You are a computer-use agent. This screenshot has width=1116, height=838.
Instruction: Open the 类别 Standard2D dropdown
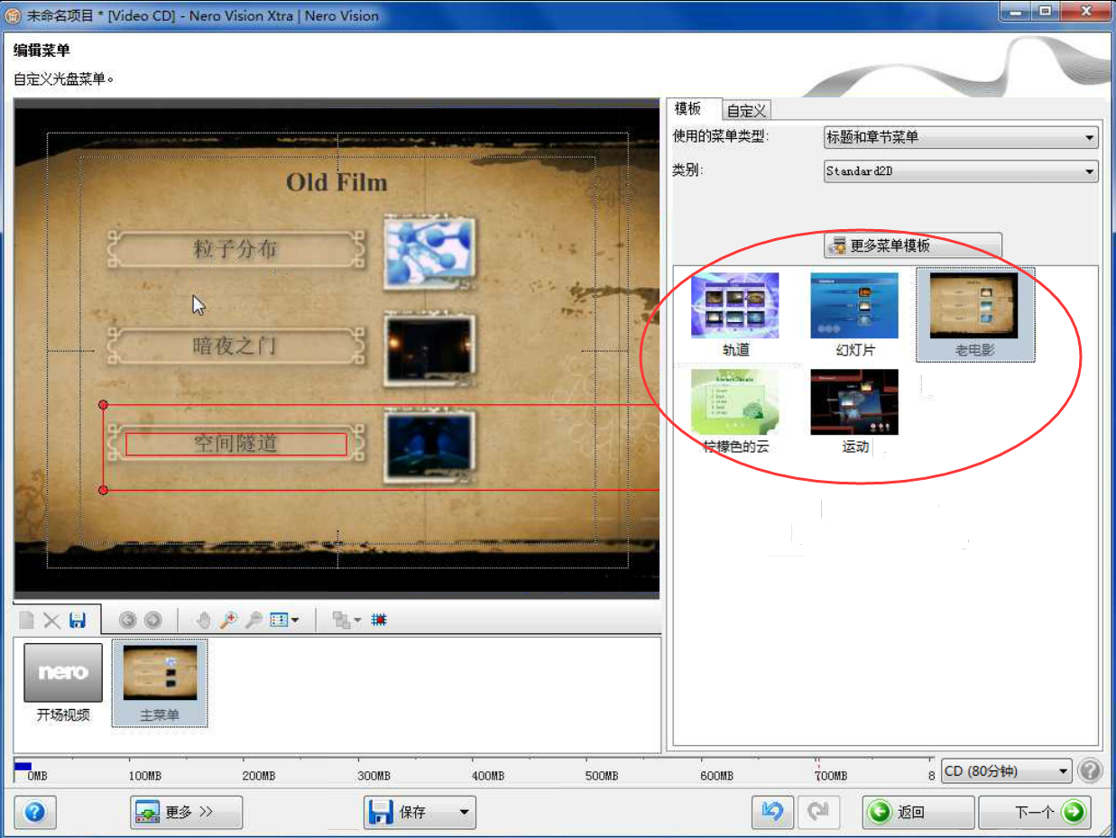click(961, 170)
